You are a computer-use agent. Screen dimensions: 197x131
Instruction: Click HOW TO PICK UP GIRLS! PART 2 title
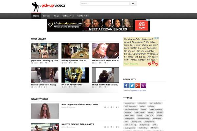pyautogui.click(x=78, y=124)
